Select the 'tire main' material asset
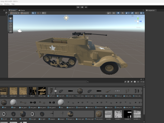Viewport: 164px width, 123px height. (23, 115)
